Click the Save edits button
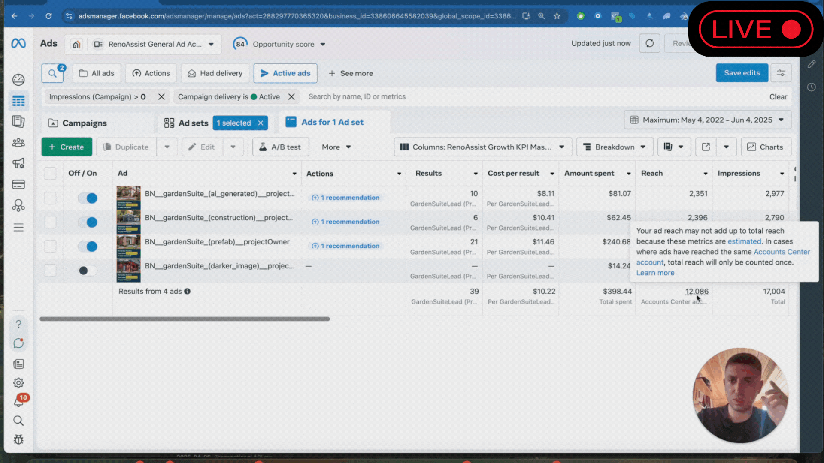Viewport: 824px width, 463px height. 742,73
